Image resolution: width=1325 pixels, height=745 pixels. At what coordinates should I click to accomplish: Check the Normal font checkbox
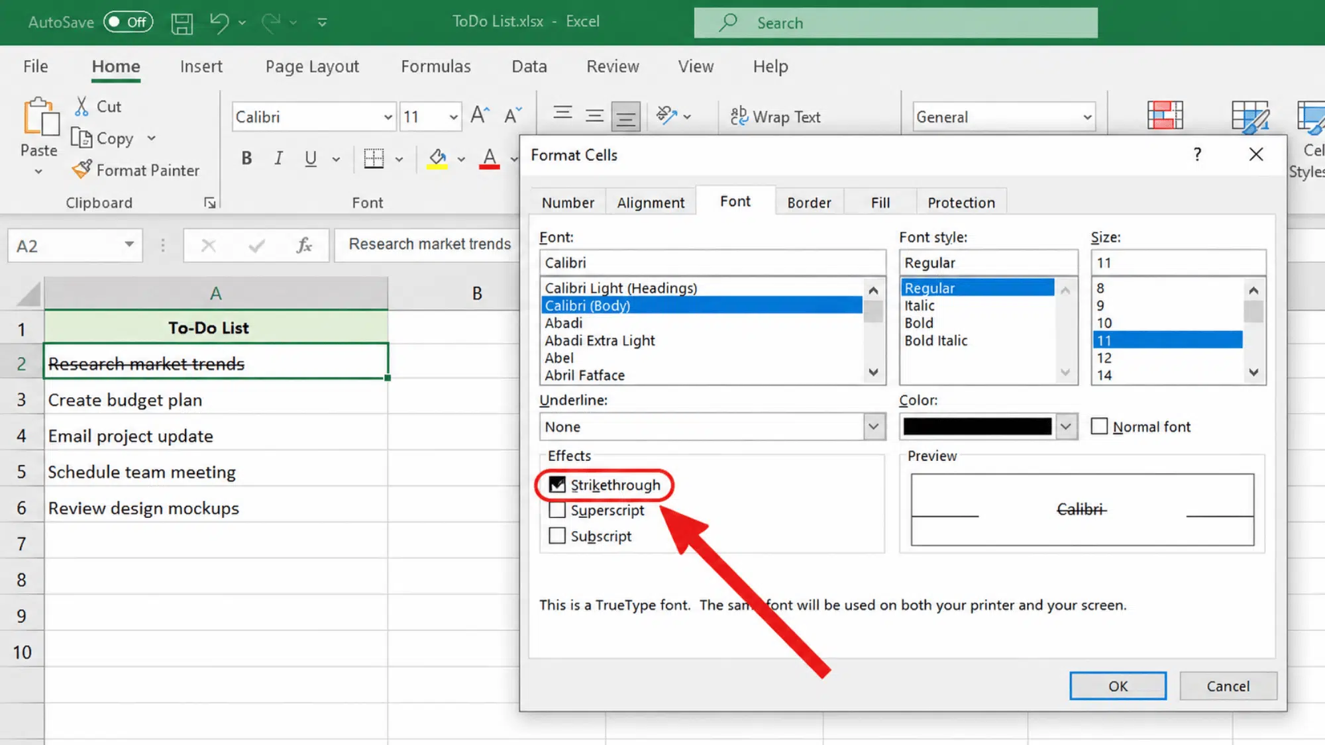click(1099, 426)
